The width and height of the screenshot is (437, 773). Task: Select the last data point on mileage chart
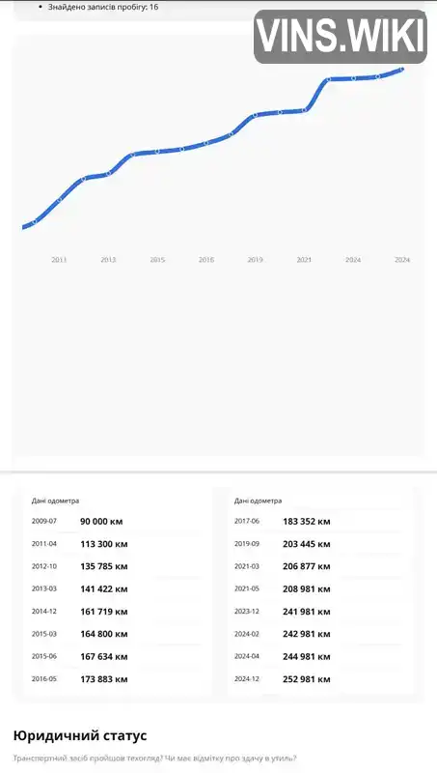click(x=402, y=70)
